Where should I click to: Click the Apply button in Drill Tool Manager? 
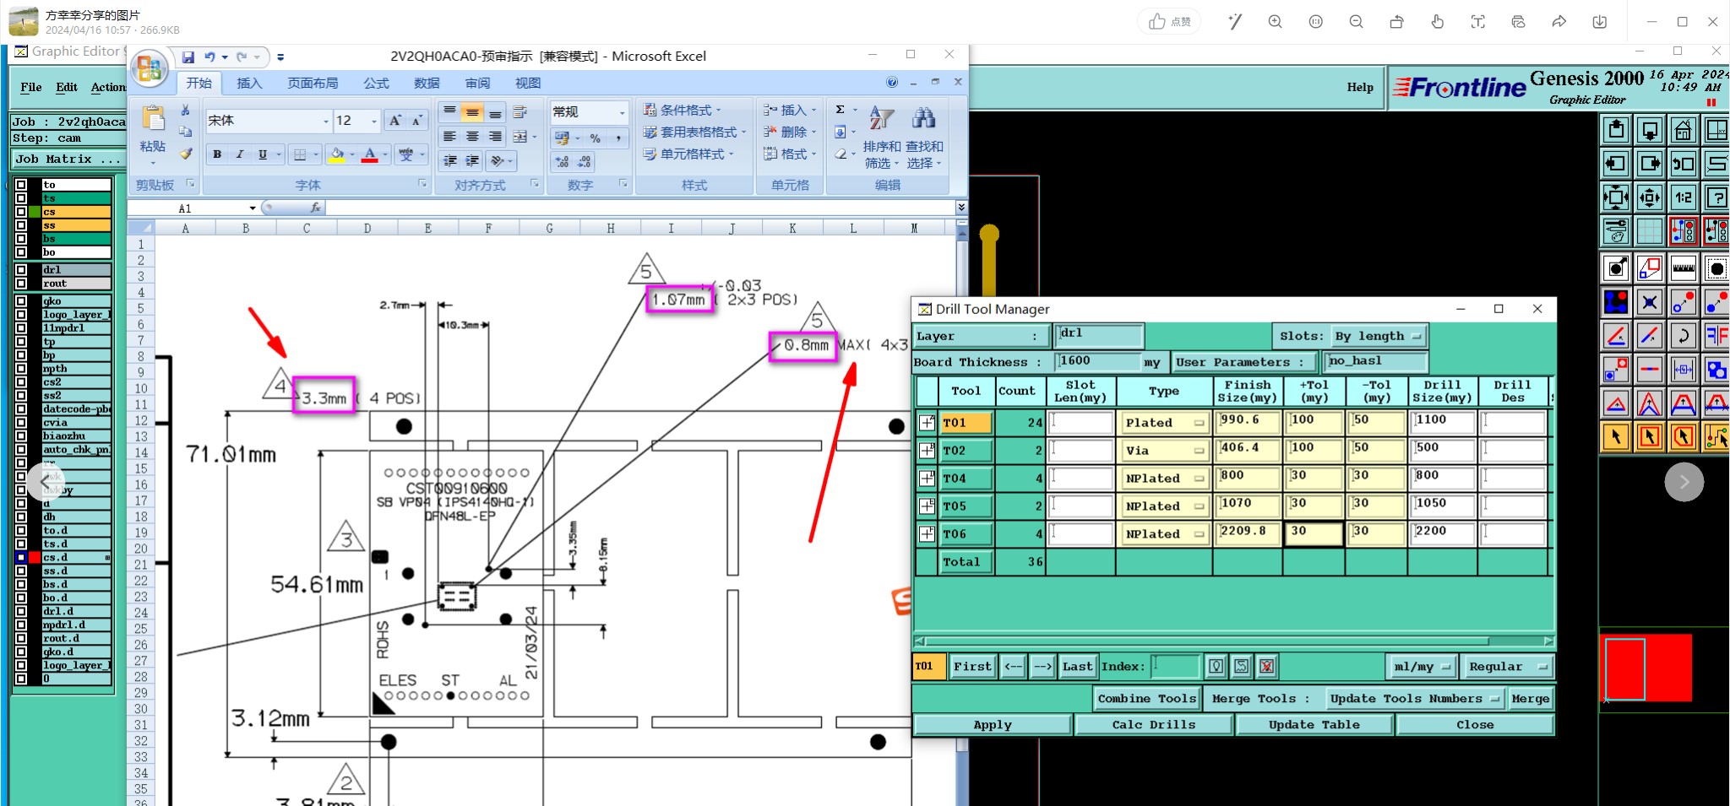993,725
